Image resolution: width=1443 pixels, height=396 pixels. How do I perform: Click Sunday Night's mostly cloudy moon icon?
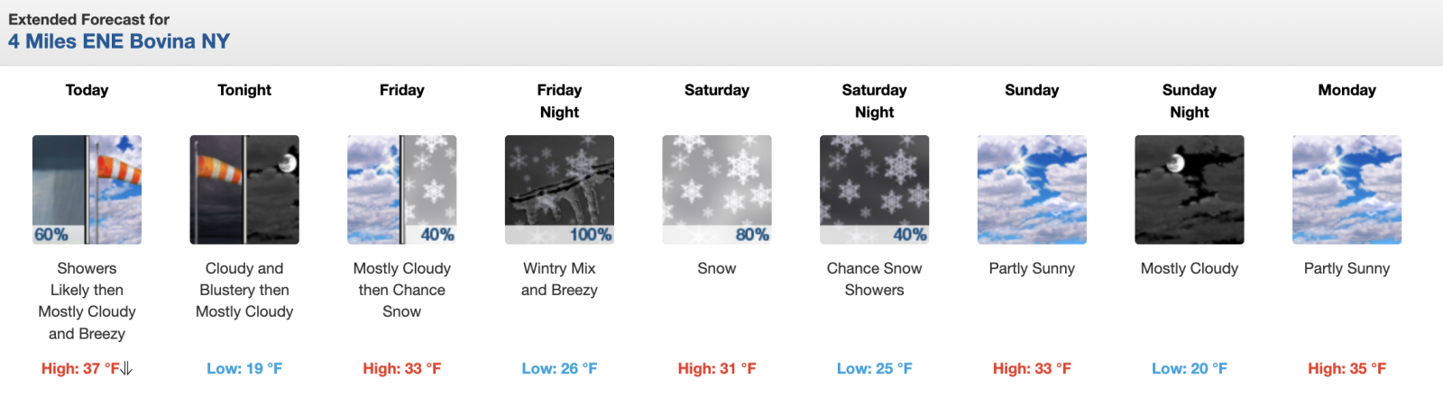click(1189, 190)
